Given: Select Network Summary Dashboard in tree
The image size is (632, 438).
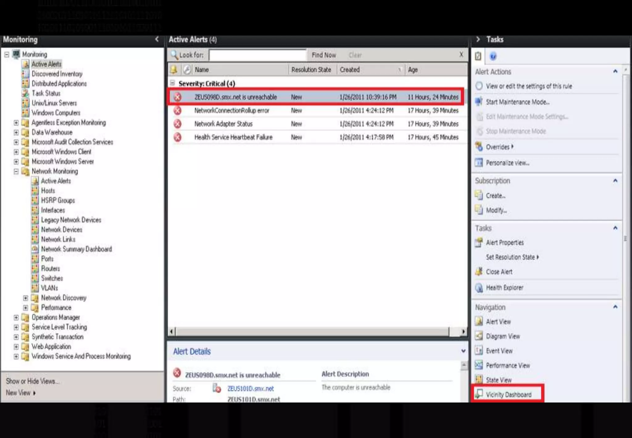Looking at the screenshot, I should (x=76, y=249).
